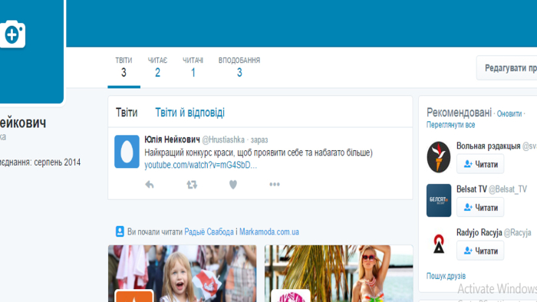537x302 pixels.
Task: Click the egg avatar on the tweet
Action: pos(127,152)
